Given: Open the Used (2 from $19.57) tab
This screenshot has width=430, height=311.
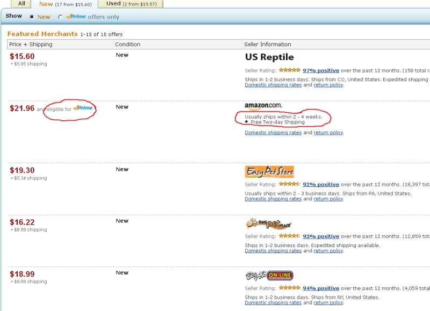Looking at the screenshot, I should [x=131, y=4].
